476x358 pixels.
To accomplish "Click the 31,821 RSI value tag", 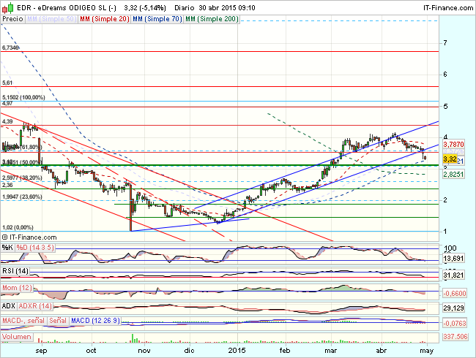I will [453, 275].
